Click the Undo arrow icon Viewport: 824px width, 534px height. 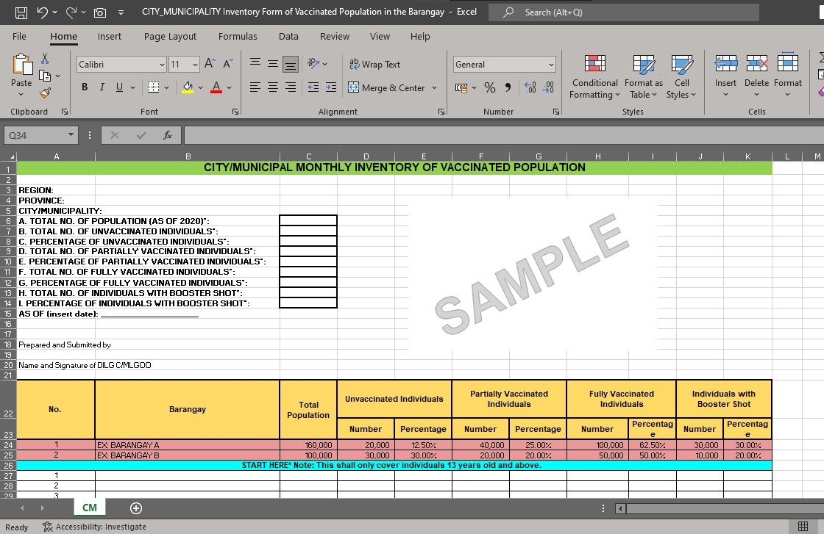tap(43, 12)
